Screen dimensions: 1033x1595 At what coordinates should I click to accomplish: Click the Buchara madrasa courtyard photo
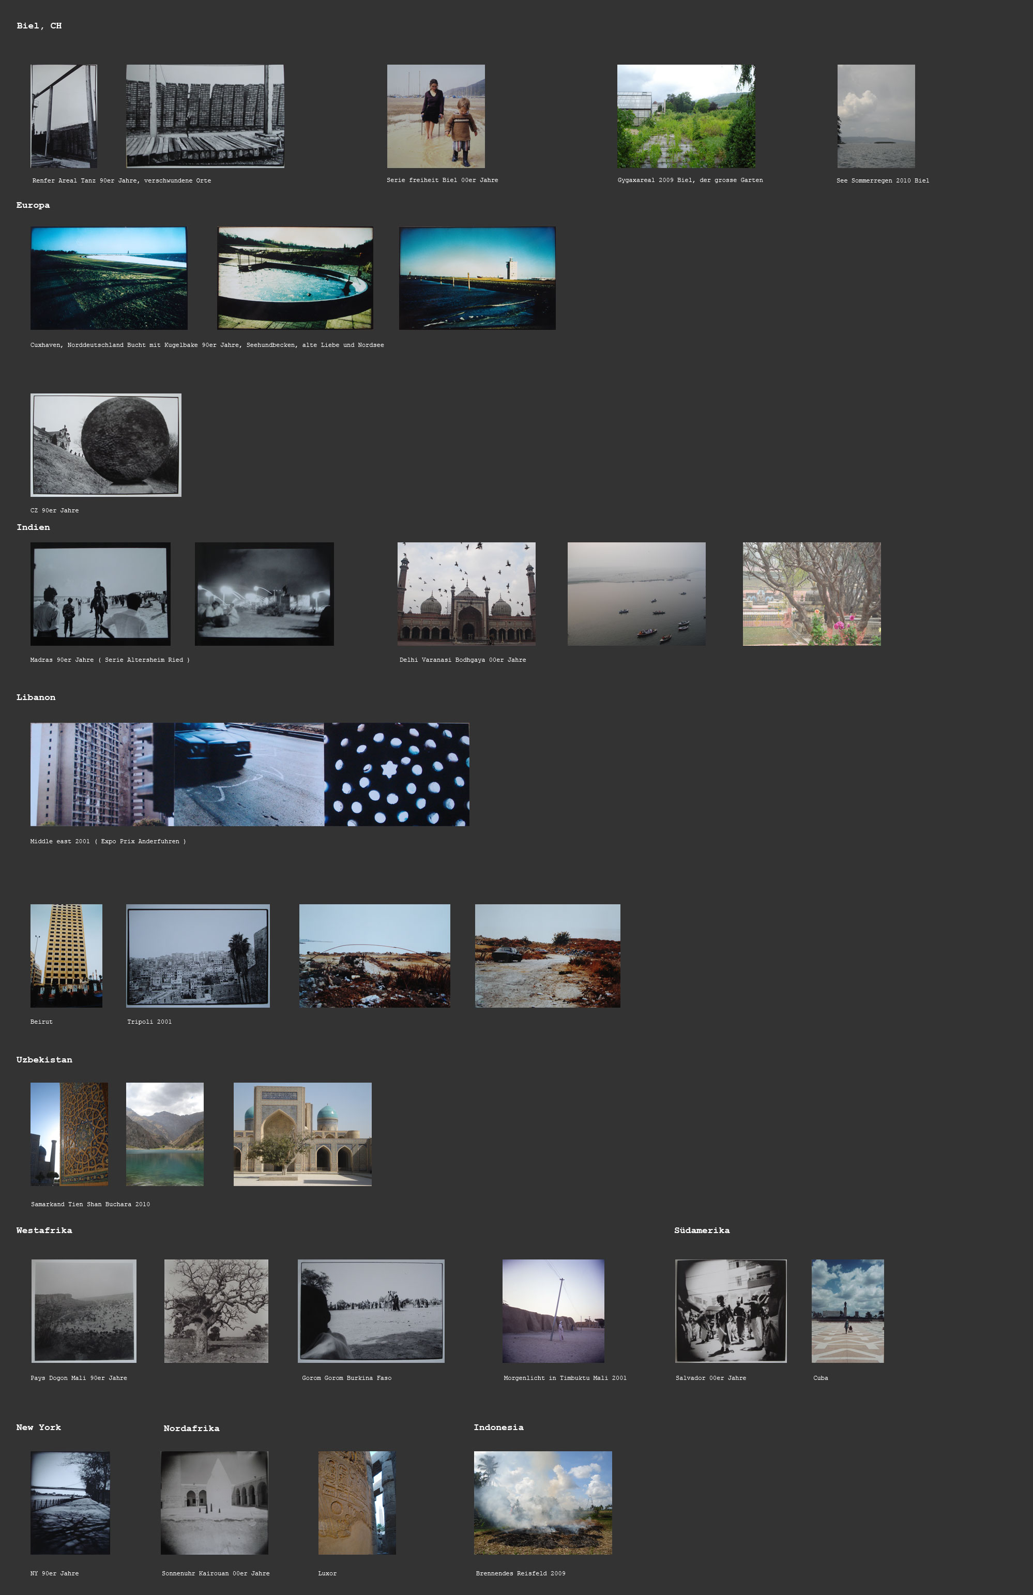(x=302, y=1134)
